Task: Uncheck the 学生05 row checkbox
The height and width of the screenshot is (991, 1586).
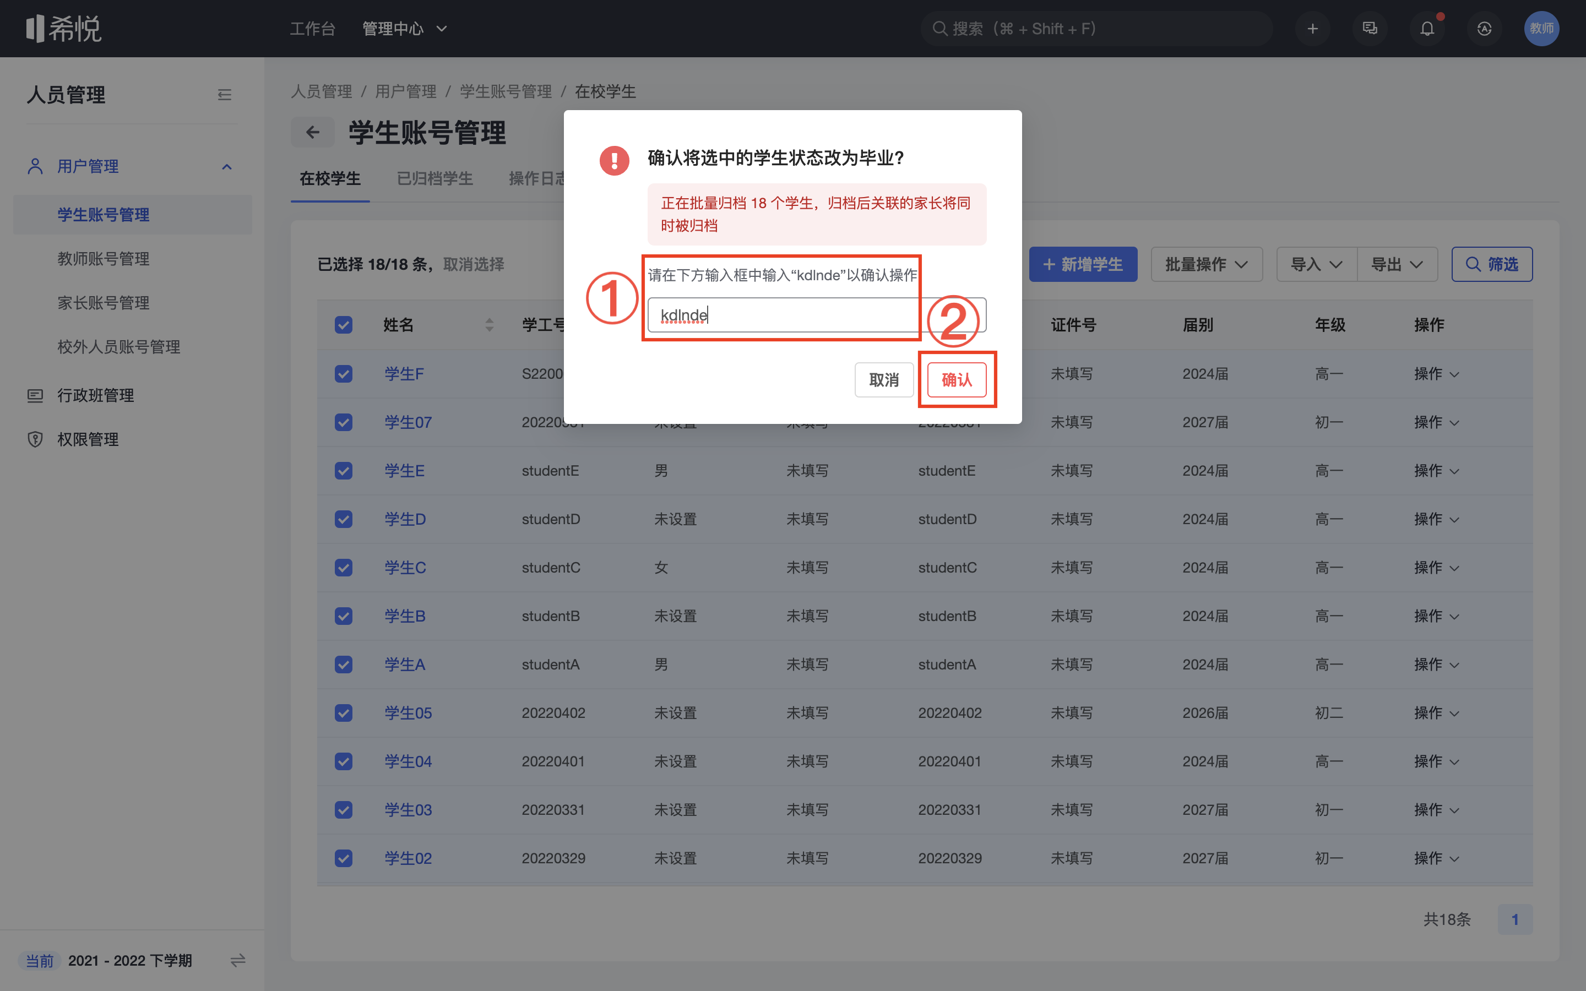Action: 344,713
